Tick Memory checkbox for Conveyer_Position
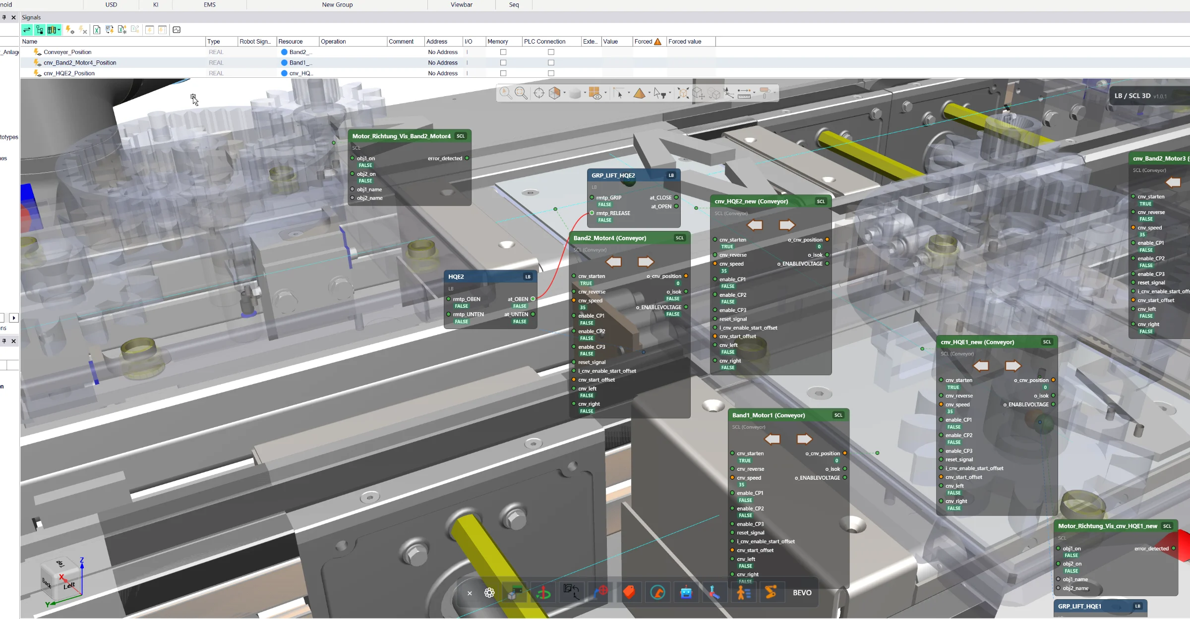 click(503, 52)
